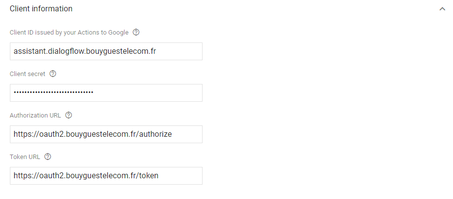Place cursor on 'authorize' in Authorization URL
The height and width of the screenshot is (199, 453).
(156, 134)
